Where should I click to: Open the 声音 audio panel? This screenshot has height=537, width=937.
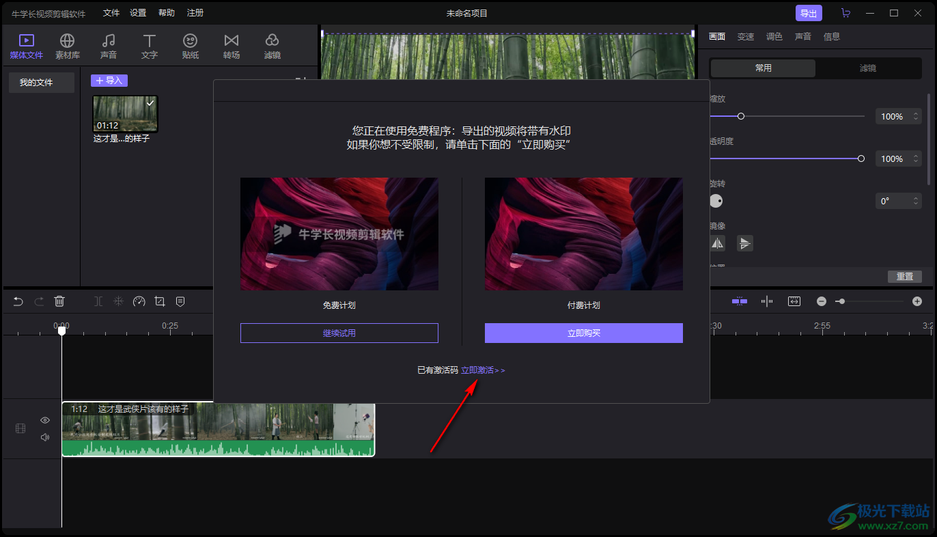[x=108, y=46]
